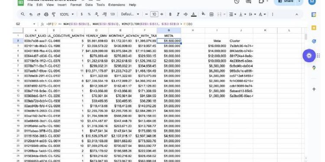Open Google Tasks in side panel
The image size is (325, 162).
[x=314, y=41]
